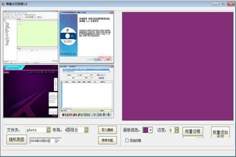Viewport: 236px width, 157px height.
Task: Click the purple canvas panel
Action: 178,66
